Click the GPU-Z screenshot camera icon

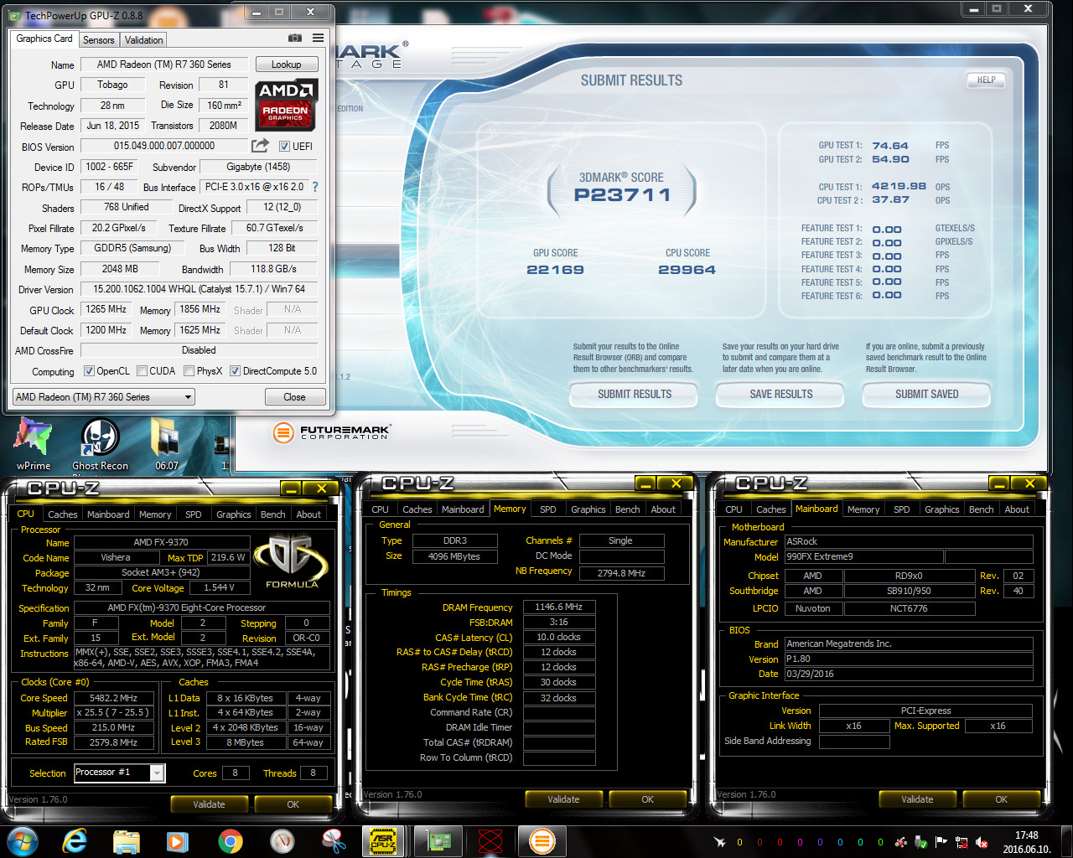point(295,39)
